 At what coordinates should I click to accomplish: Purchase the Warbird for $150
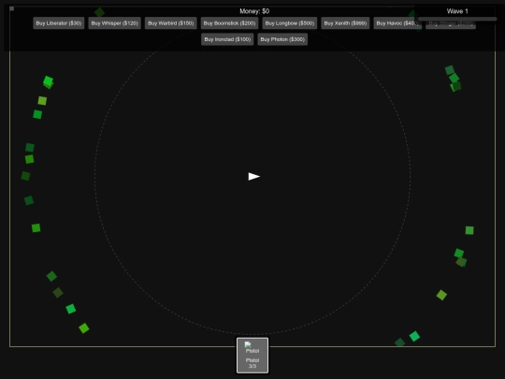171,23
